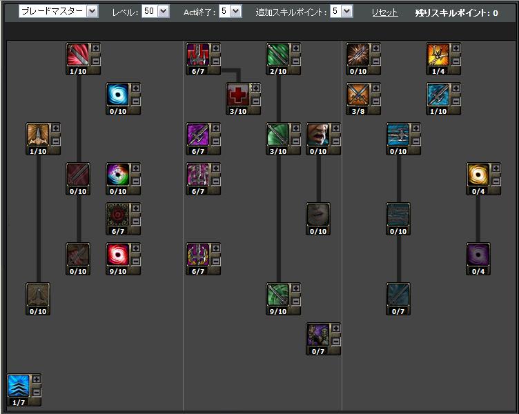This screenshot has width=519, height=414.
Task: Select the greyed-out teal sword skill at 0/7
Action: [x=398, y=295]
